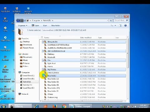This screenshot has height=112, width=150.
Task: Toggle the preview pane icon
Action: pyautogui.click(x=120, y=26)
